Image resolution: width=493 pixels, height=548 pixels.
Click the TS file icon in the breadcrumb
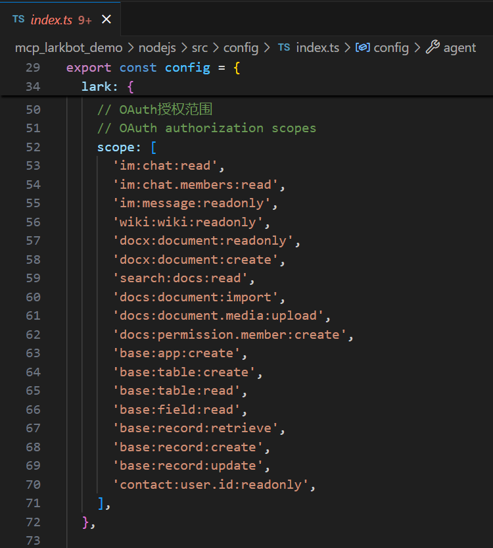pos(284,47)
